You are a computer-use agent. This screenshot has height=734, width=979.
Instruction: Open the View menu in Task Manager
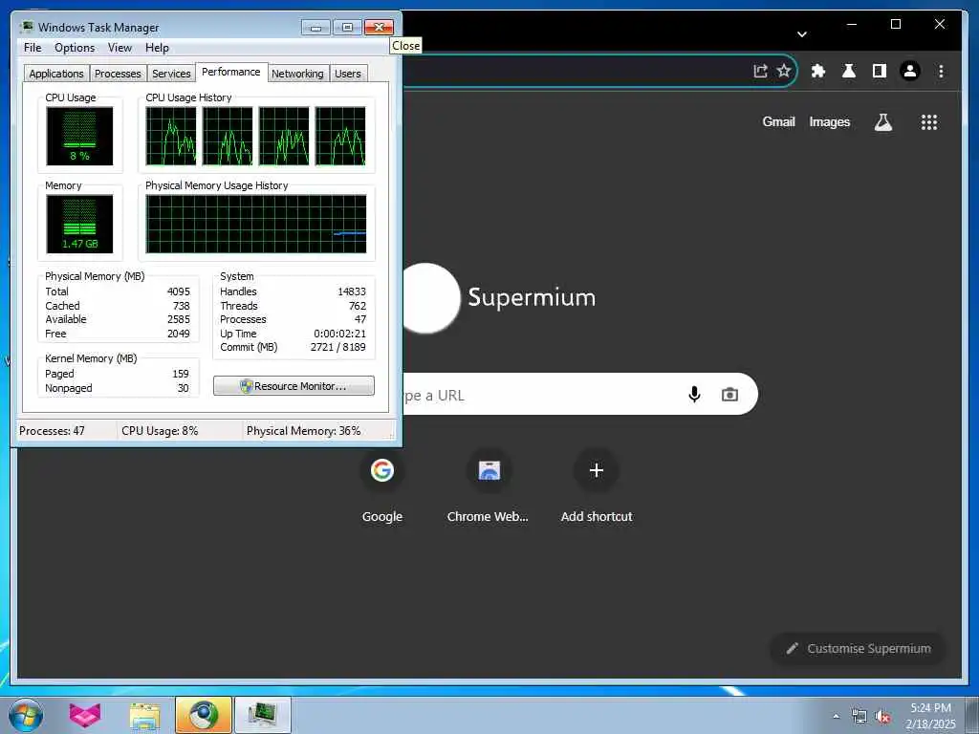tap(120, 48)
